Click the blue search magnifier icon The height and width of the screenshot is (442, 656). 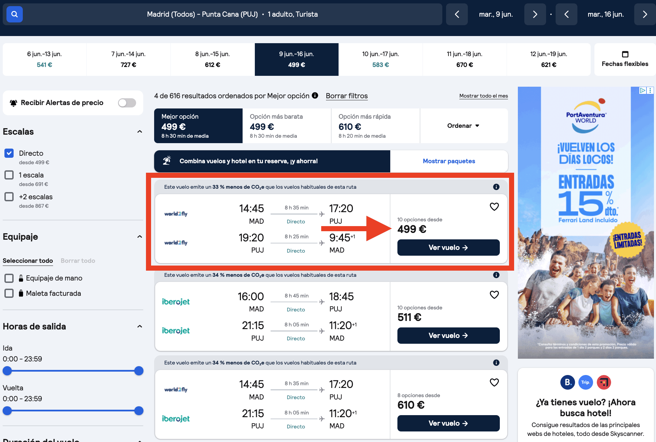[14, 14]
